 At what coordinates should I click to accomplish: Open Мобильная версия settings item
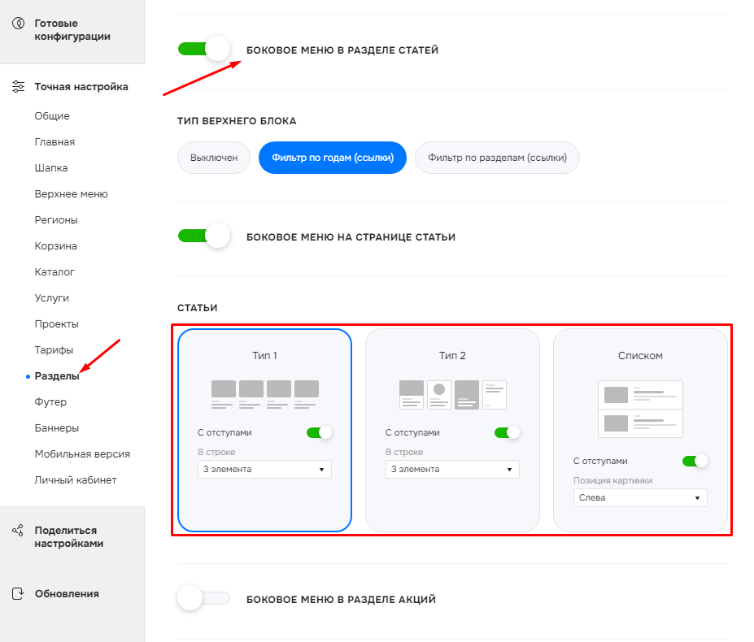tap(82, 453)
